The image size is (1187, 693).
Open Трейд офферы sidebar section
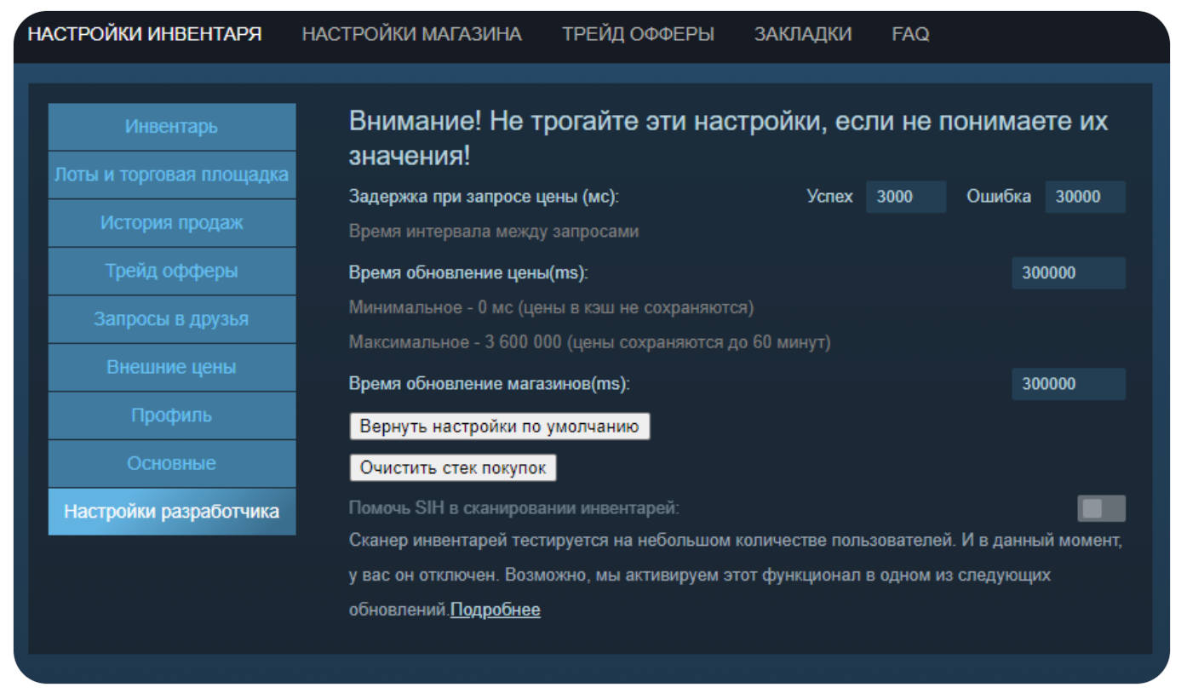pyautogui.click(x=172, y=272)
